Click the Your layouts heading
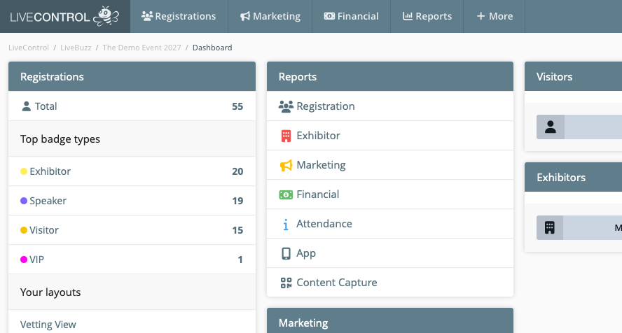This screenshot has width=622, height=333. point(50,292)
